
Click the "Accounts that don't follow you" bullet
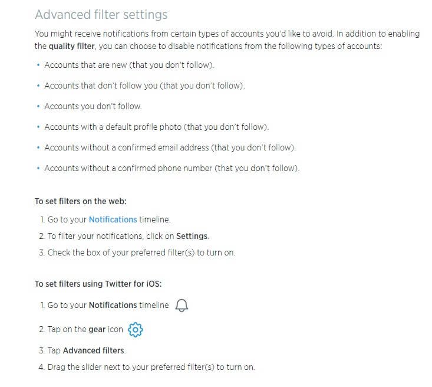tap(144, 86)
